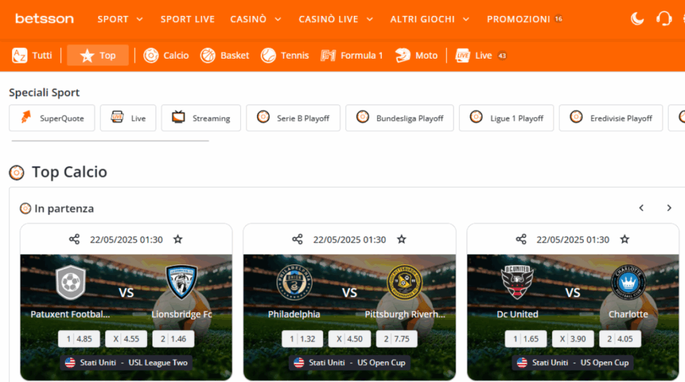Expand the Altri Giochi dropdown
The width and height of the screenshot is (685, 382).
(430, 19)
